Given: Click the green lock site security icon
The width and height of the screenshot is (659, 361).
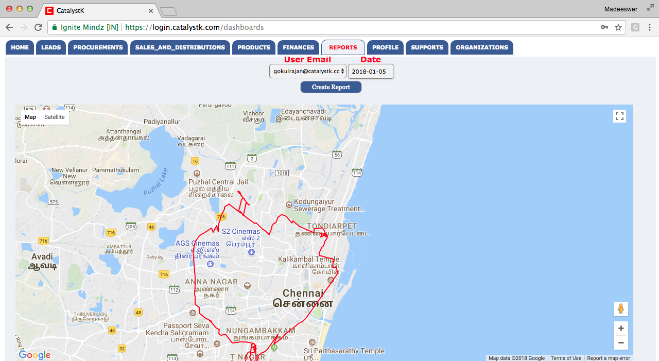Looking at the screenshot, I should pos(54,27).
